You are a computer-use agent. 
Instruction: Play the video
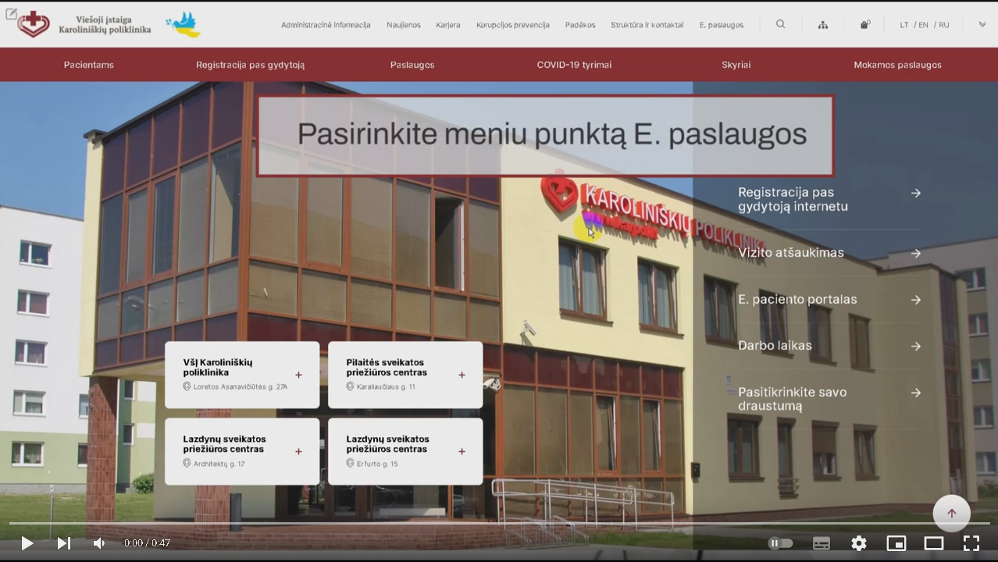tap(27, 543)
